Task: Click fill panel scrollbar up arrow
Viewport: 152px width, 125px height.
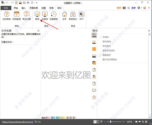Action: click(150, 34)
